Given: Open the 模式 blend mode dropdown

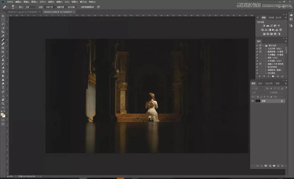Looking at the screenshot, I should click(31, 7).
